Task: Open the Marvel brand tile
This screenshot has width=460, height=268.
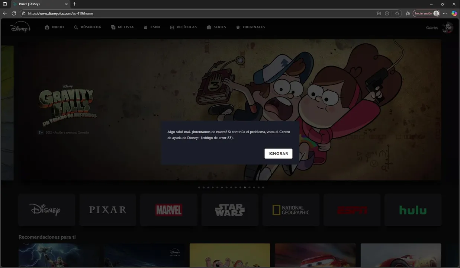Action: point(168,210)
